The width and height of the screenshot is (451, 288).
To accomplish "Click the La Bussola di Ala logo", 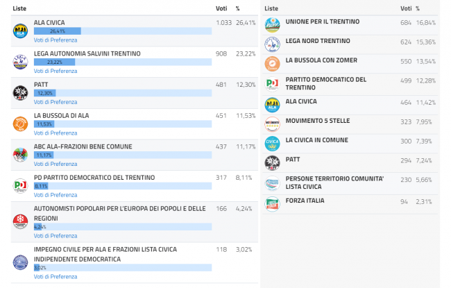I will [19, 124].
